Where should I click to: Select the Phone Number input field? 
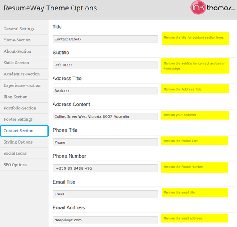[x=105, y=168]
